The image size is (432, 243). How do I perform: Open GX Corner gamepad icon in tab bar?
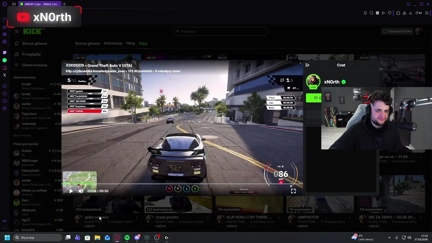14,4
